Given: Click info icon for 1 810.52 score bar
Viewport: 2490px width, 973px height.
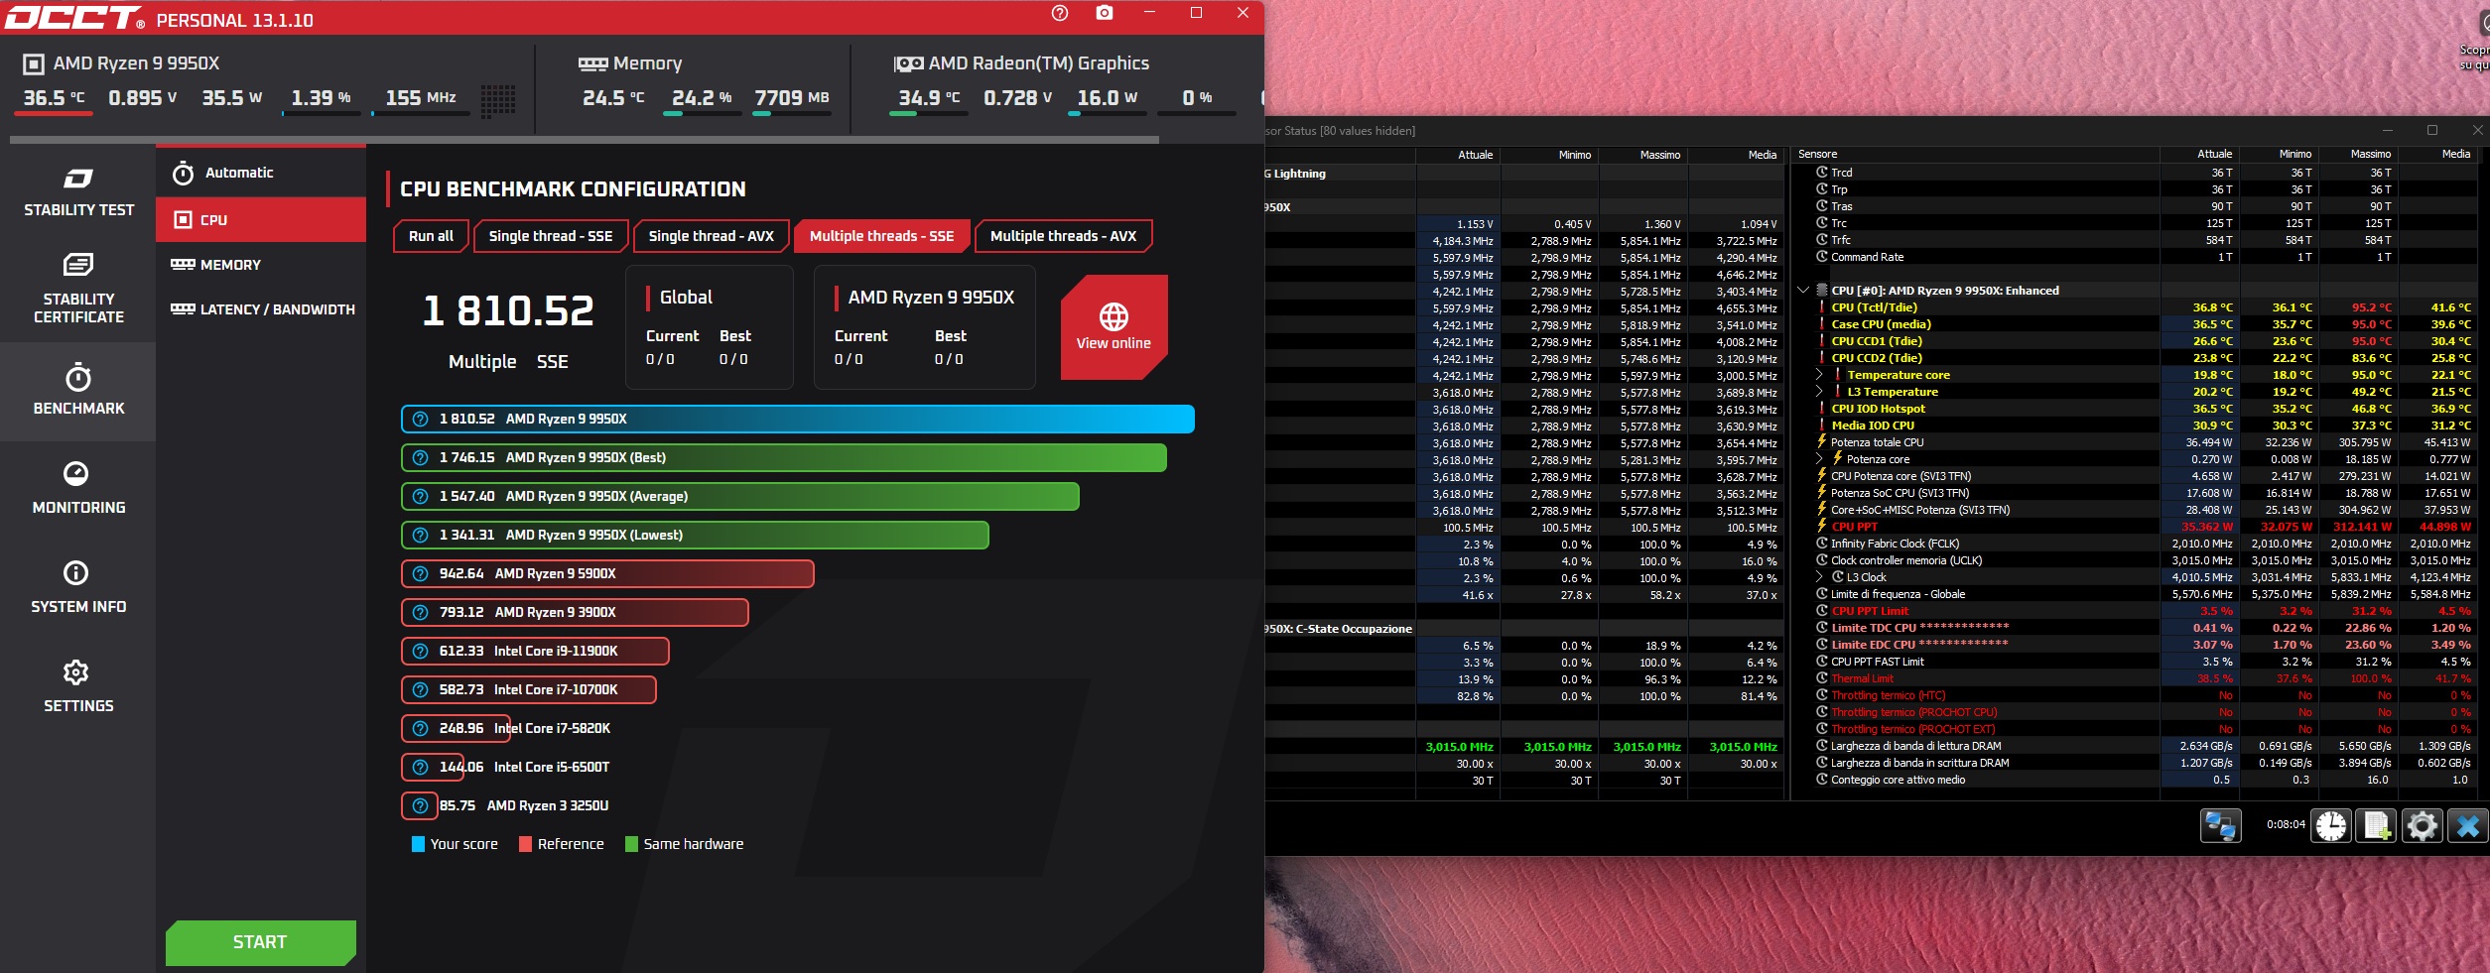Looking at the screenshot, I should click(x=420, y=419).
